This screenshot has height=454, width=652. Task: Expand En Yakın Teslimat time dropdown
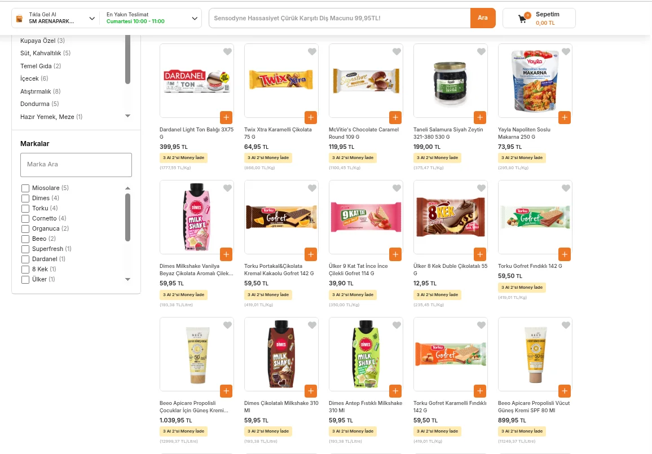click(194, 18)
